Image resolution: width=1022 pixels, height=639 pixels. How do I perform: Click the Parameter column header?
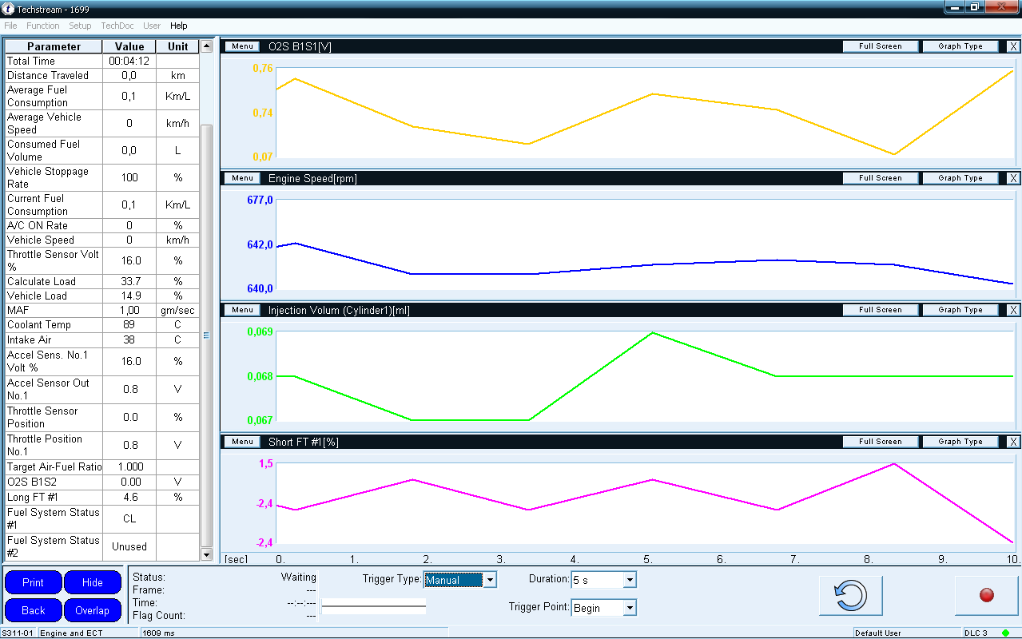(54, 47)
